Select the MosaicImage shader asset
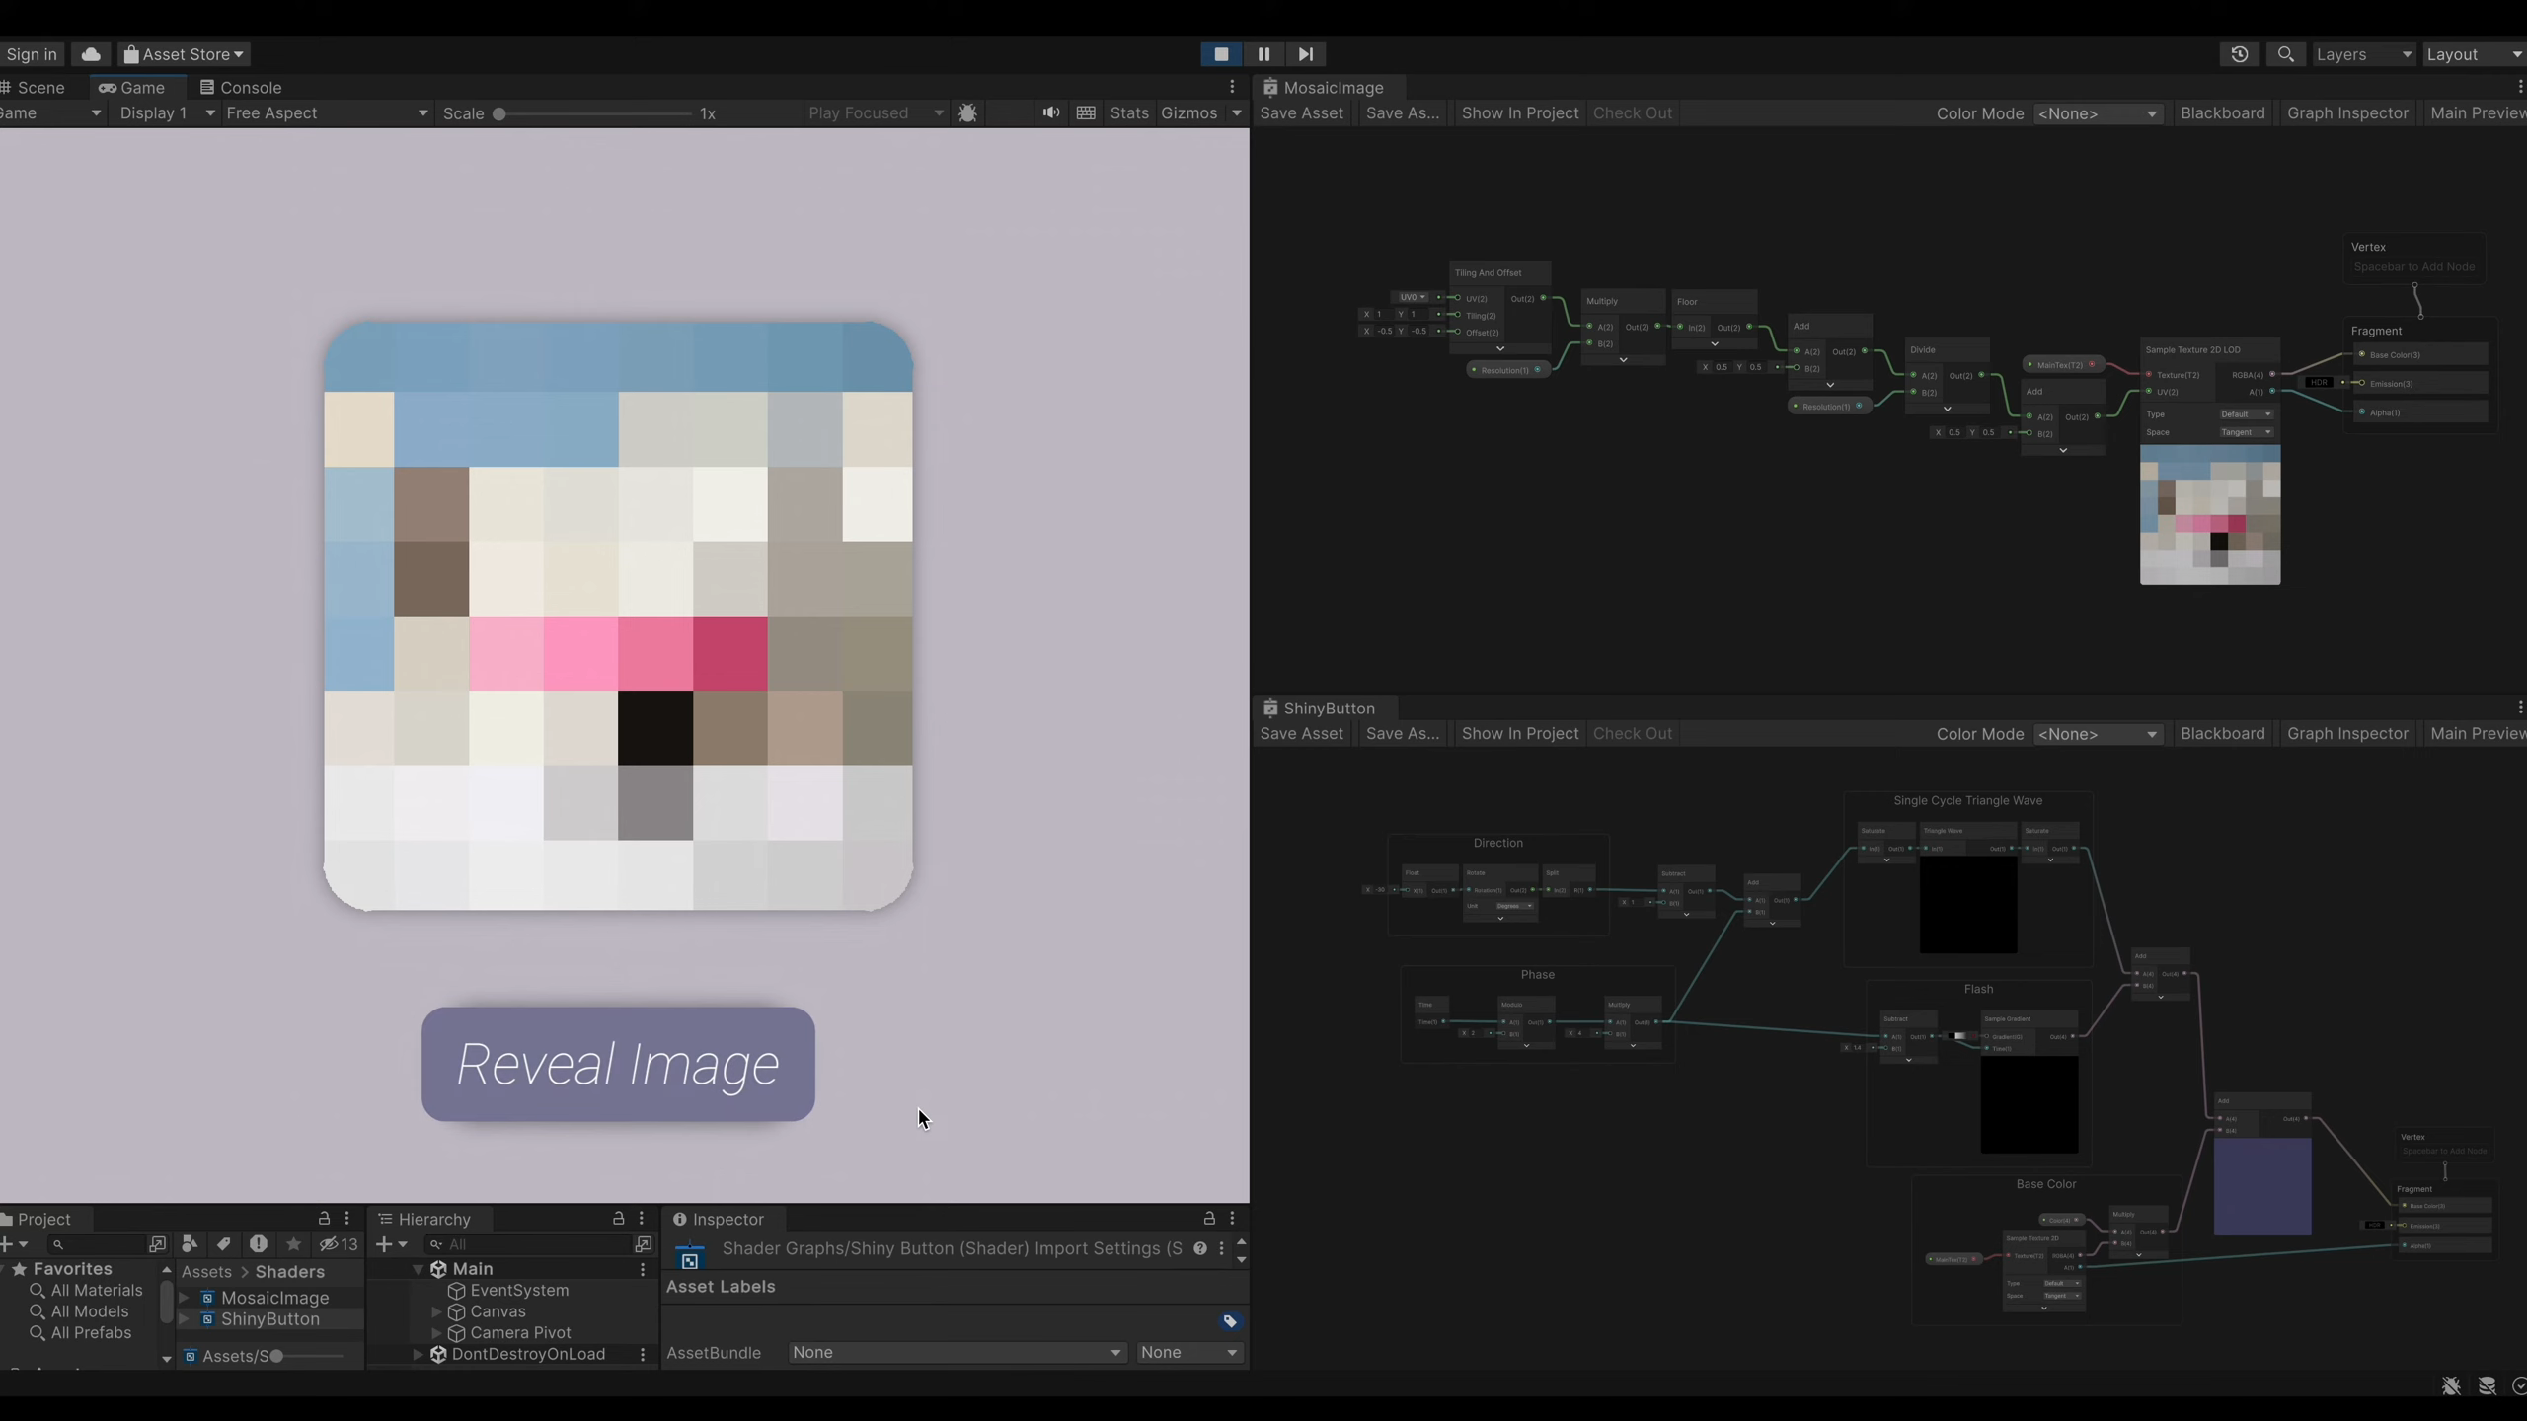 [x=274, y=1298]
